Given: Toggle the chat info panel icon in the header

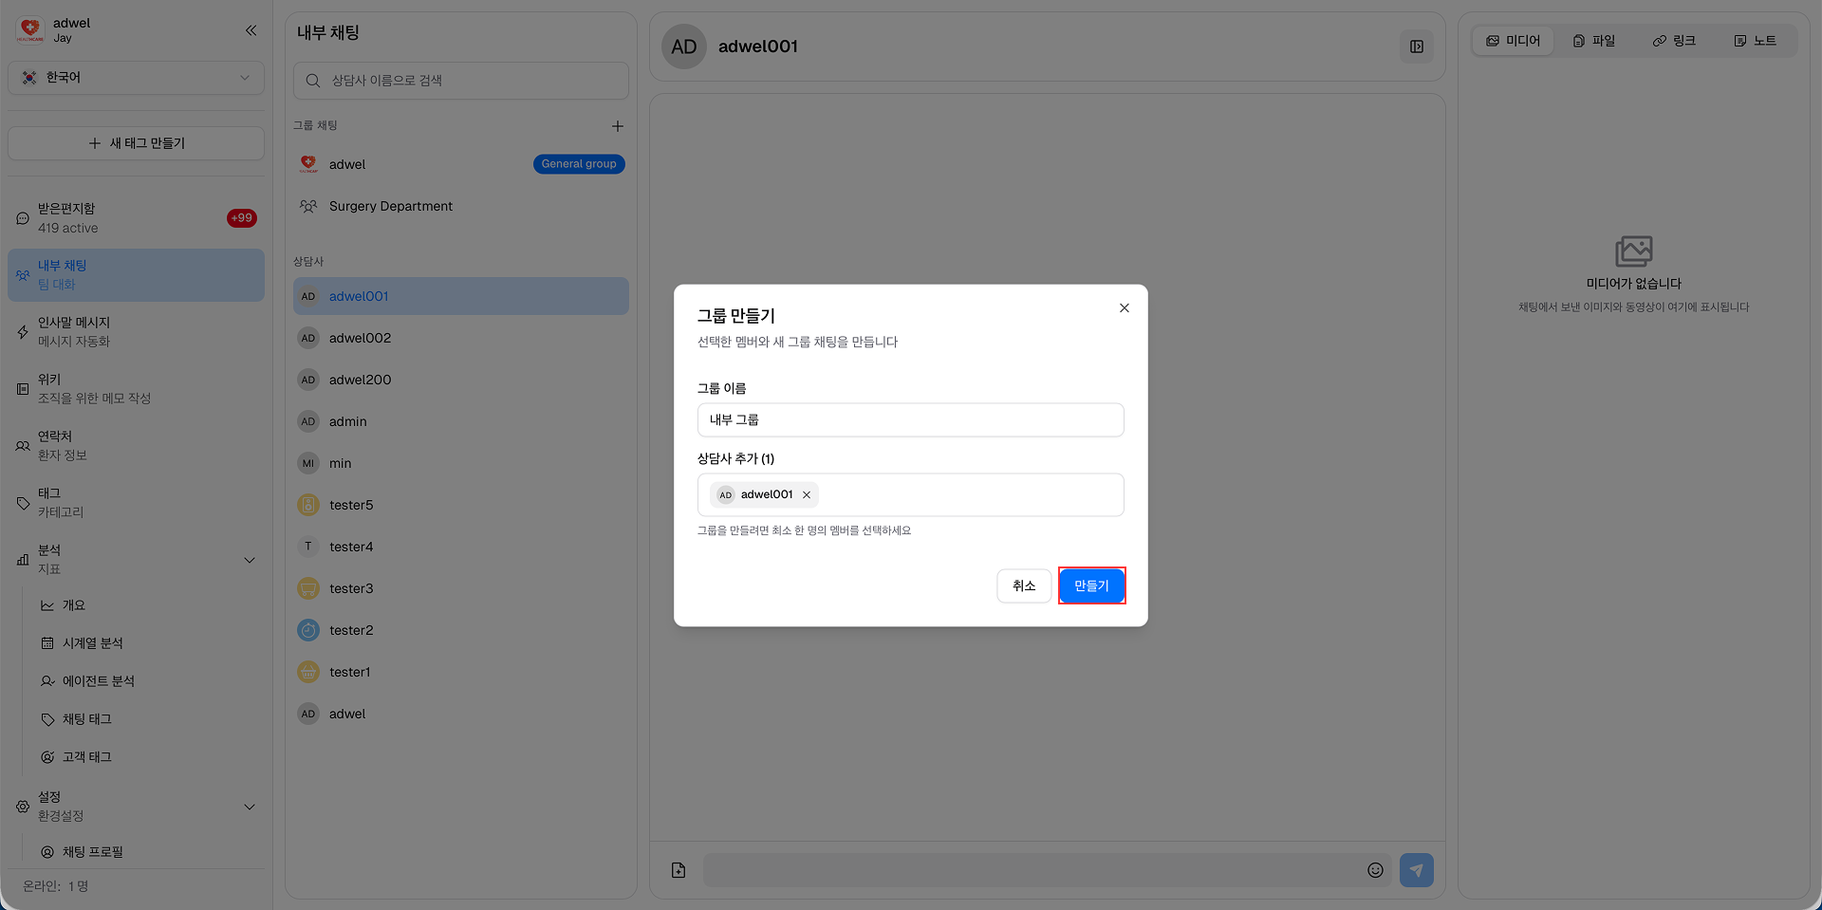Looking at the screenshot, I should click(x=1417, y=46).
